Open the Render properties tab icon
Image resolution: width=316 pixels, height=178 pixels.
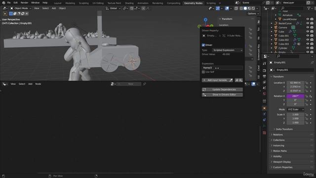tap(265, 70)
